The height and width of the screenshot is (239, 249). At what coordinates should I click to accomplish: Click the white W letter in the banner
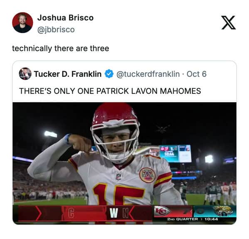click(x=114, y=213)
